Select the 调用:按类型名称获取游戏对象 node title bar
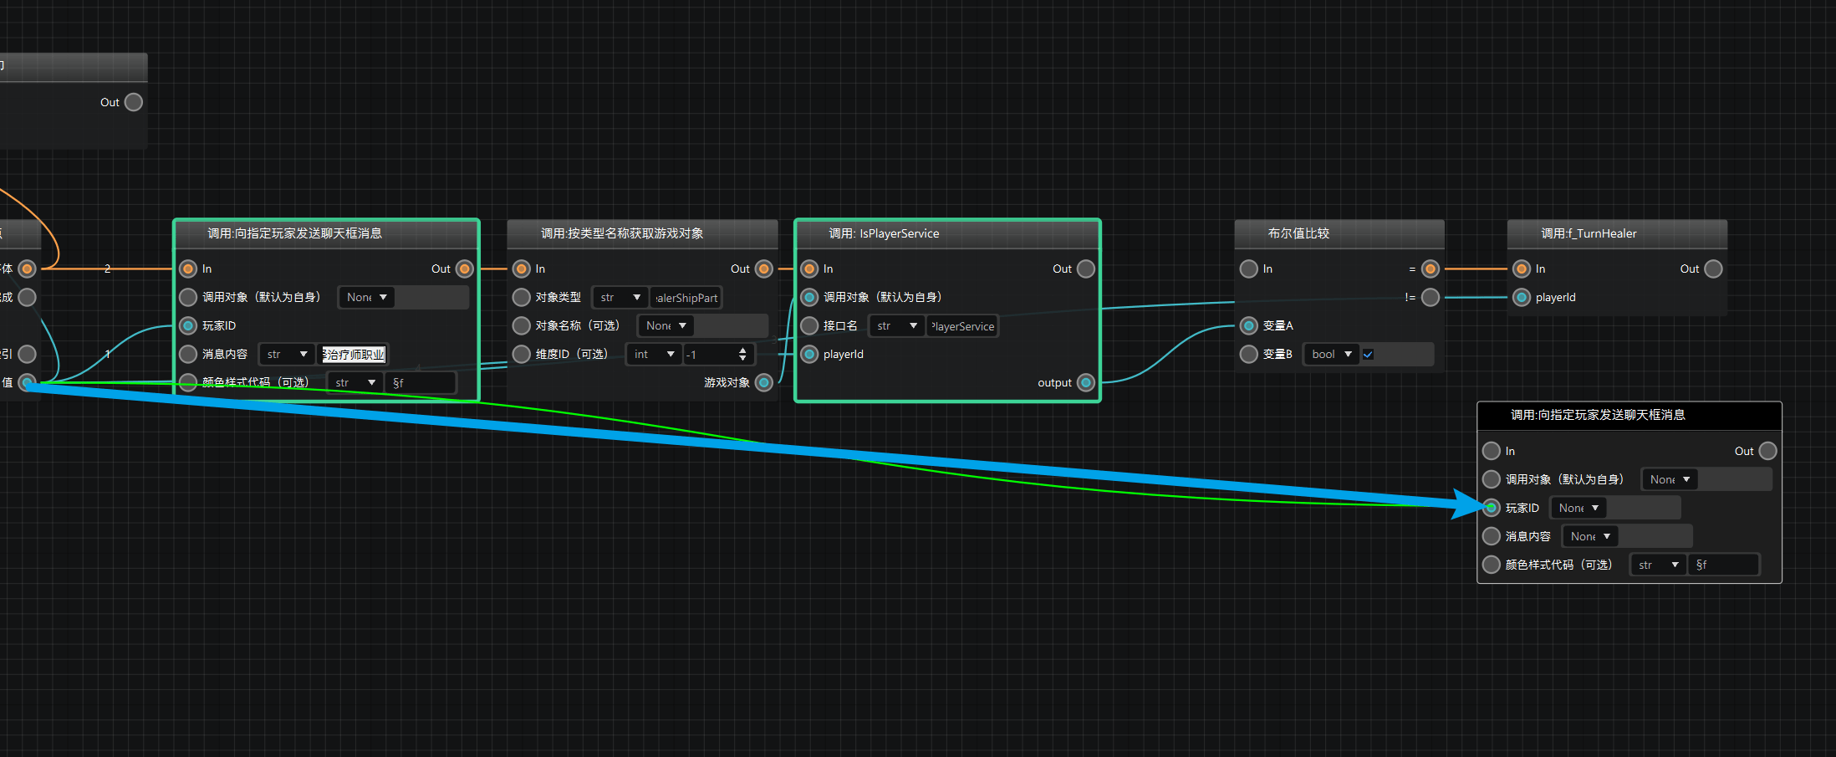This screenshot has width=1836, height=757. click(643, 233)
